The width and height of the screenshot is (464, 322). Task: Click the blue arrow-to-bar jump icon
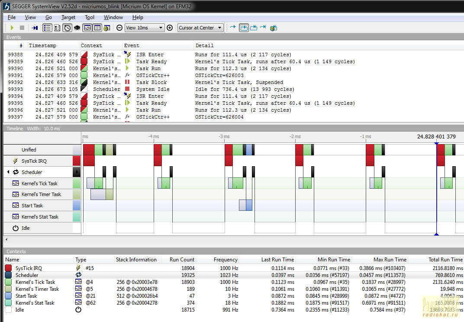tap(263, 27)
